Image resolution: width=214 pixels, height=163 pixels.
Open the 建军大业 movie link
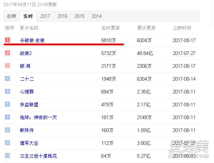(29, 143)
